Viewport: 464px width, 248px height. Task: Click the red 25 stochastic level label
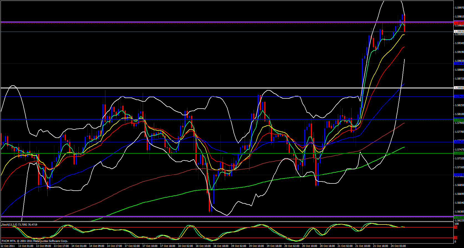click(456, 238)
